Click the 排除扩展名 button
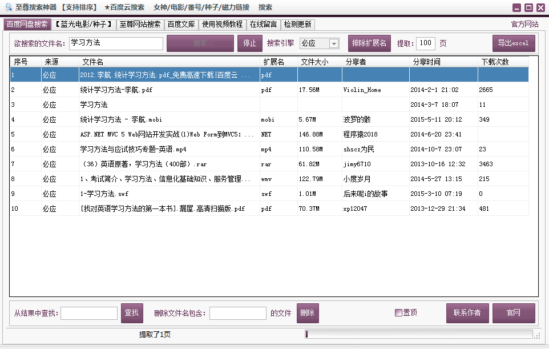Viewport: 549px width, 349px height. pyautogui.click(x=369, y=43)
